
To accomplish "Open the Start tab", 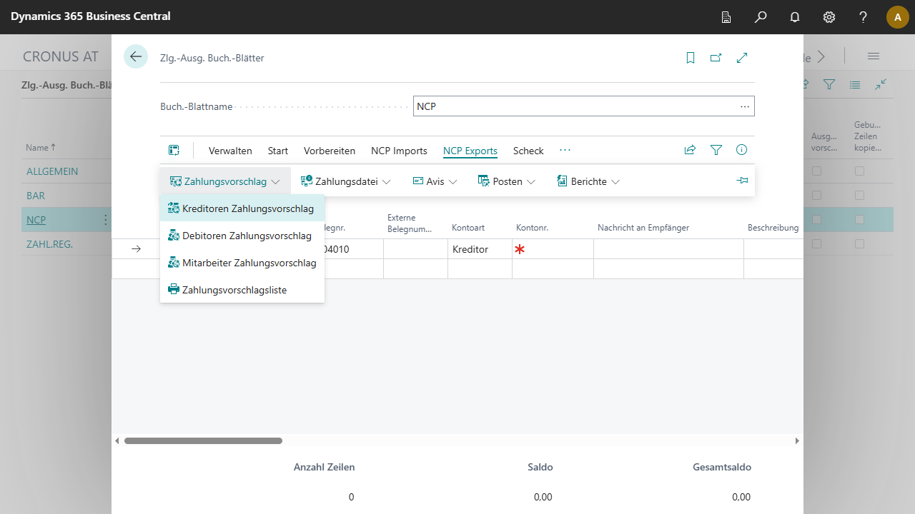I will tap(278, 151).
